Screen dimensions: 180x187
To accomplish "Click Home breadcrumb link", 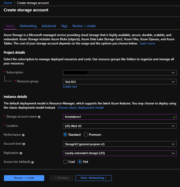I will tap(8, 3).
